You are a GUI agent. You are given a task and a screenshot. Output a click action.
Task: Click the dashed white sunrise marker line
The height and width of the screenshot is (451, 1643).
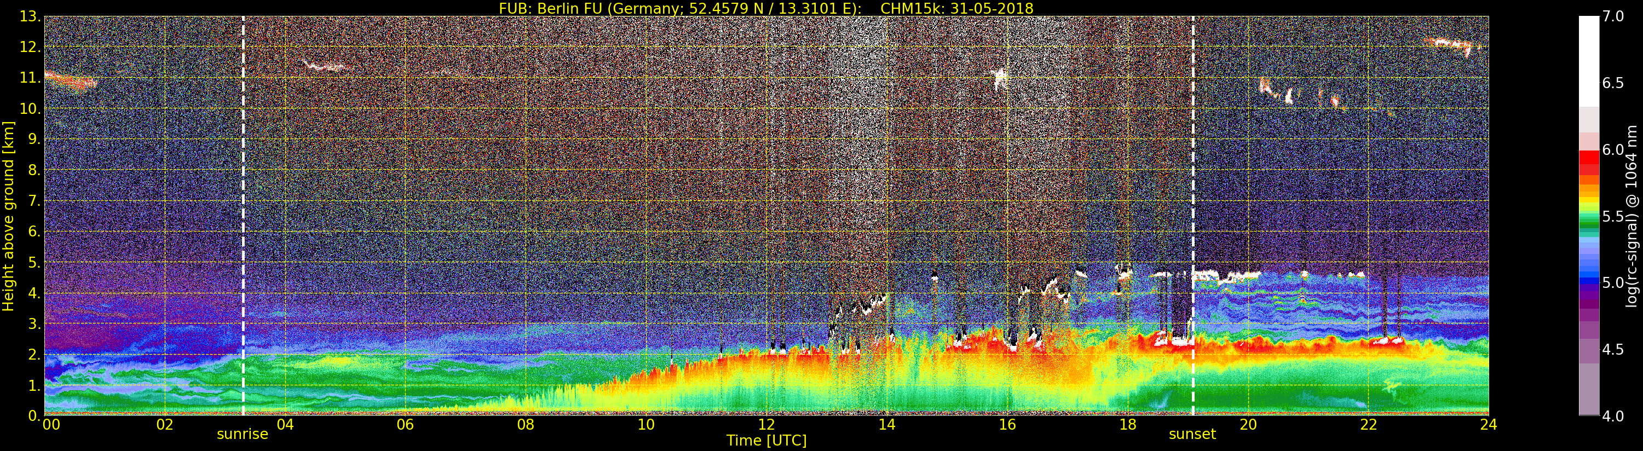click(243, 216)
